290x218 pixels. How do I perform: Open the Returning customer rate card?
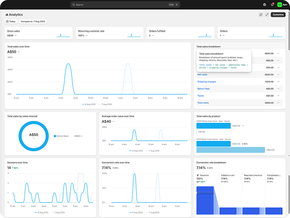[x=110, y=33]
